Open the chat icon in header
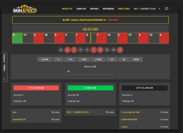Image resolution: width=183 pixels, height=133 pixels. click(167, 9)
